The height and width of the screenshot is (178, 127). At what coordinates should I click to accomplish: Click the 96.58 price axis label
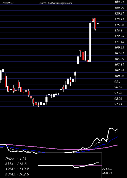[x=118, y=87]
